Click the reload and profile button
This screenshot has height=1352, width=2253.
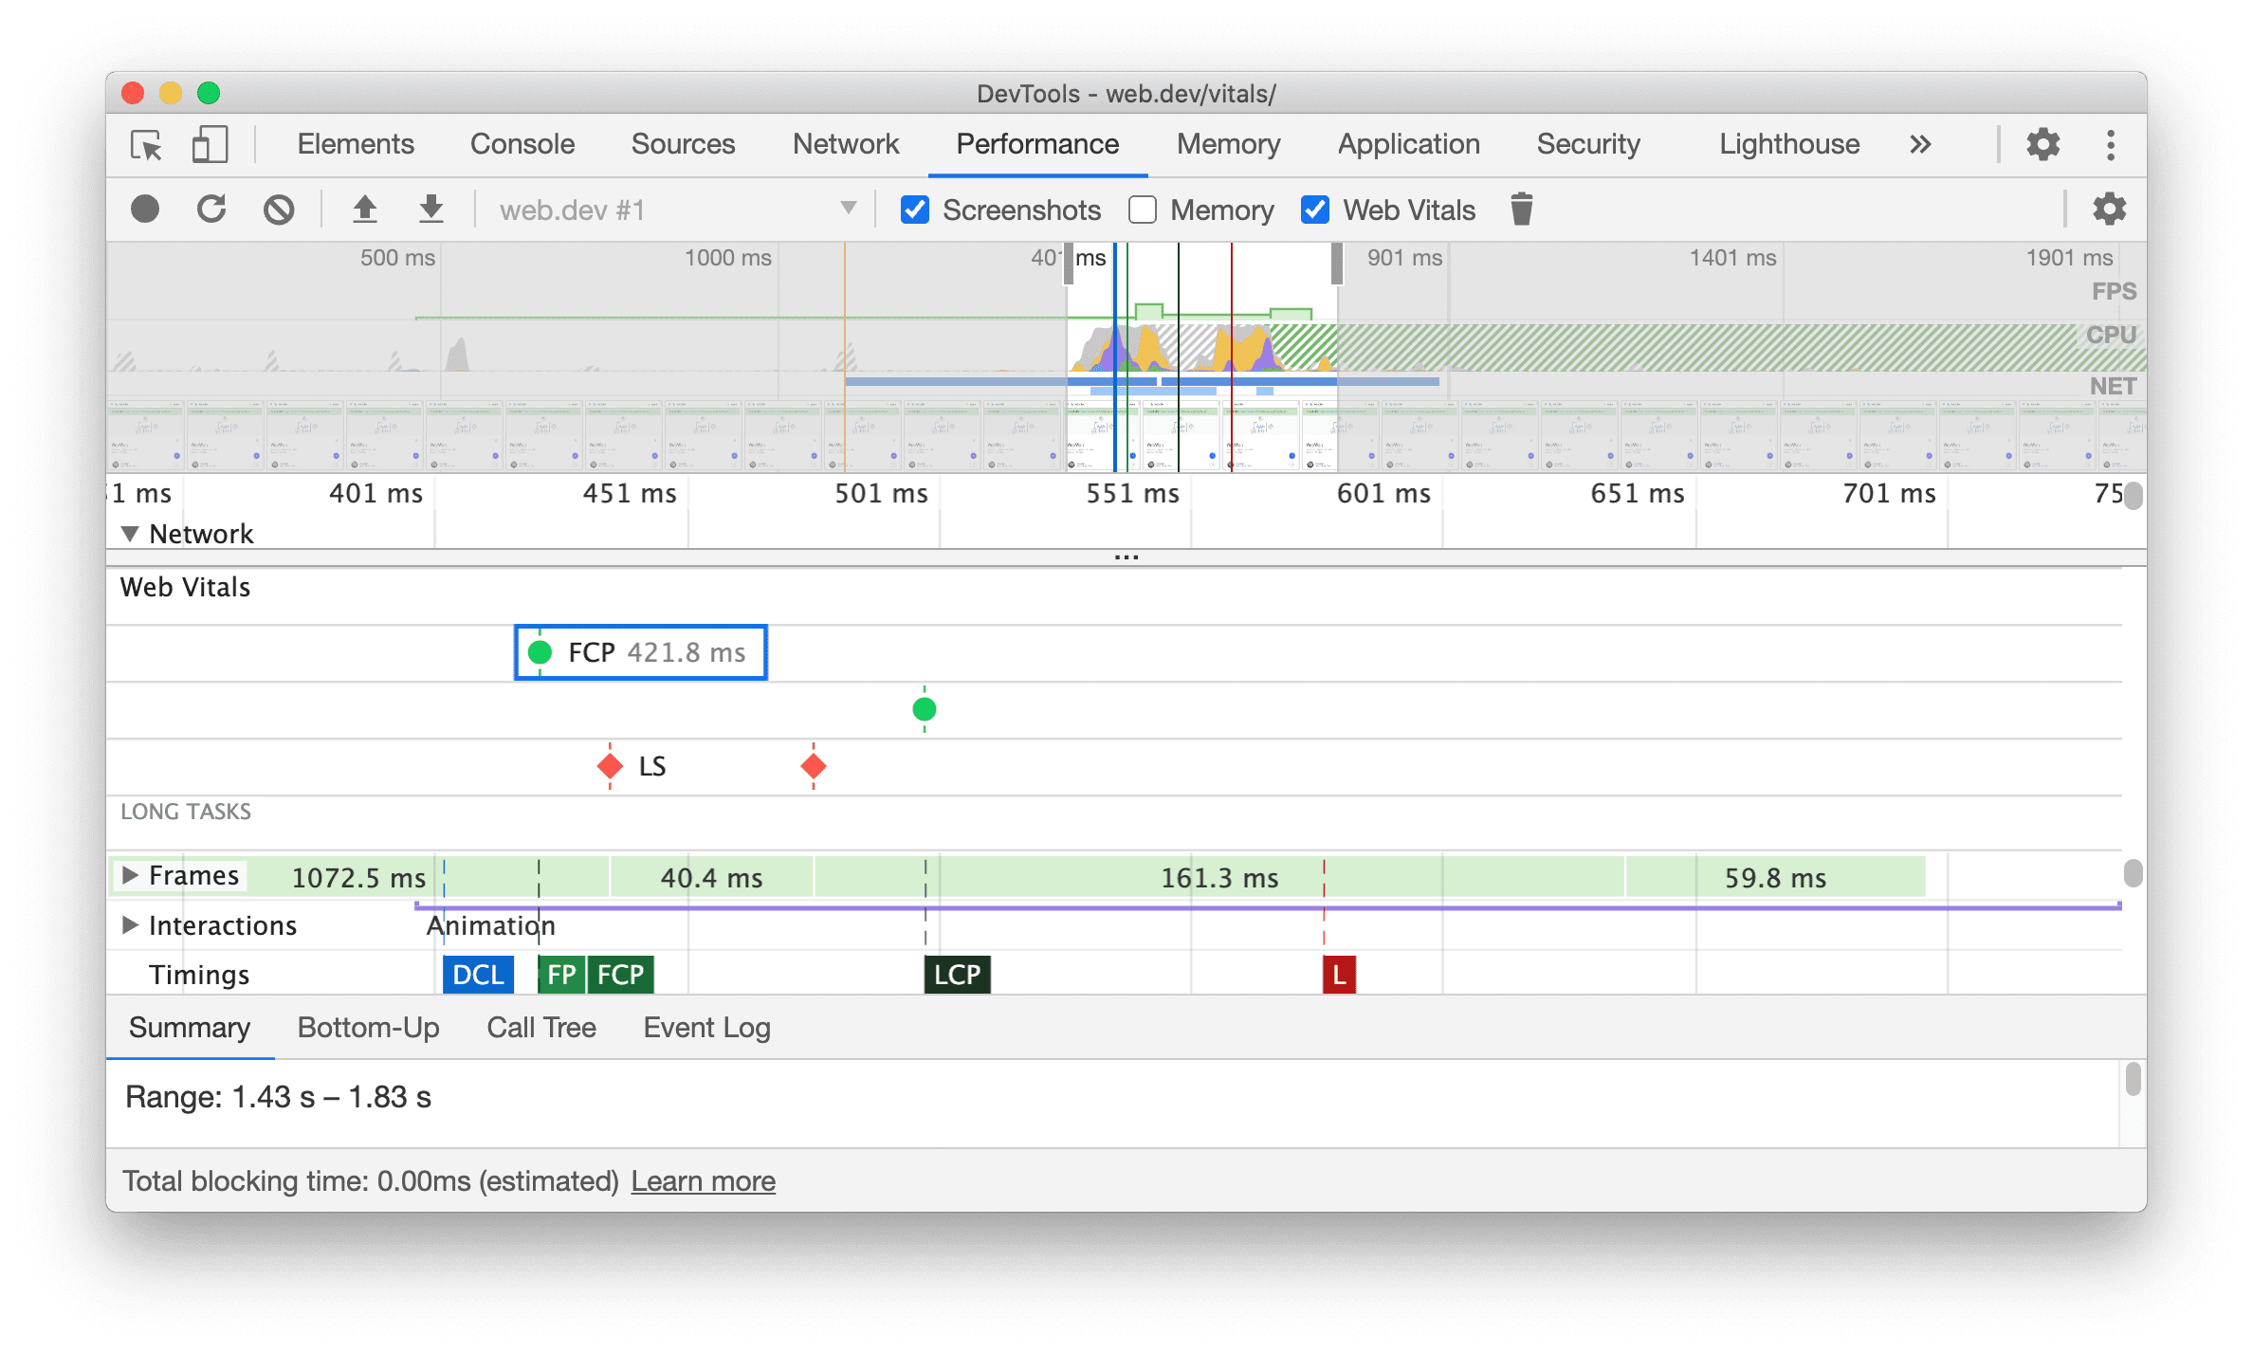tap(211, 210)
